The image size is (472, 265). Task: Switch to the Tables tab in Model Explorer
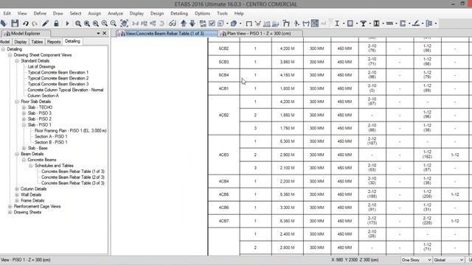pyautogui.click(x=37, y=42)
